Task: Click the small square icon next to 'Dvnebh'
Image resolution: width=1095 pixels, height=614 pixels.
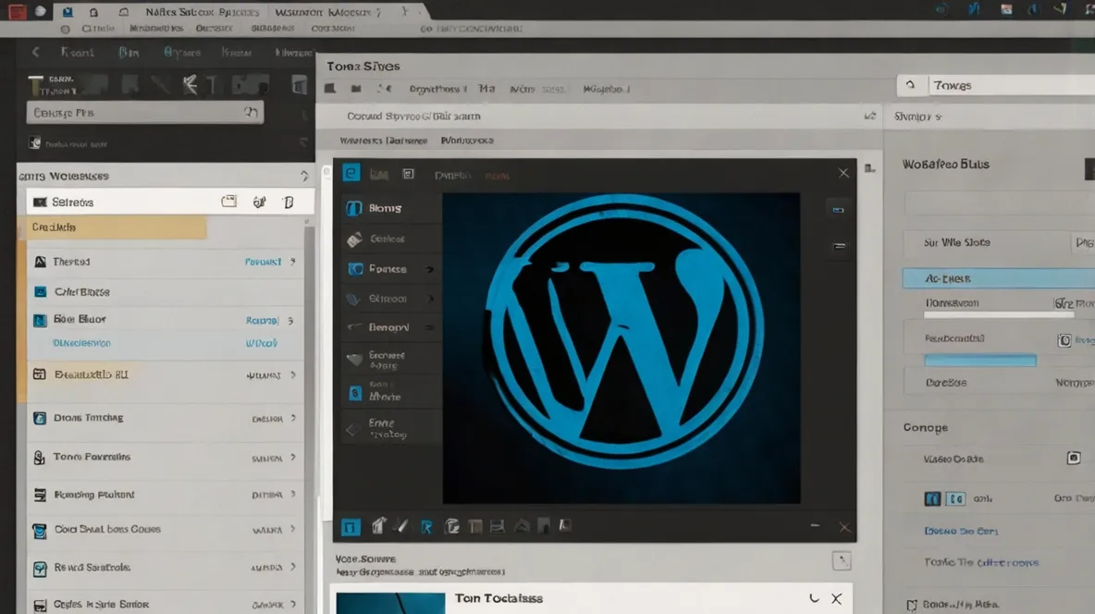Action: click(409, 174)
